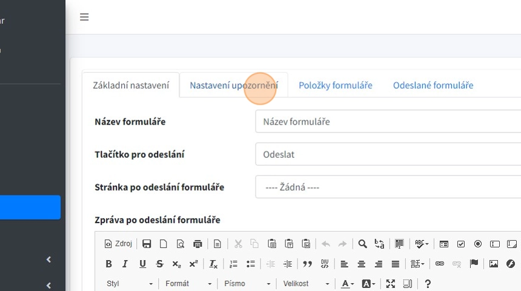Click the block quote icon
Viewport: 521px width, 291px height.
click(307, 264)
